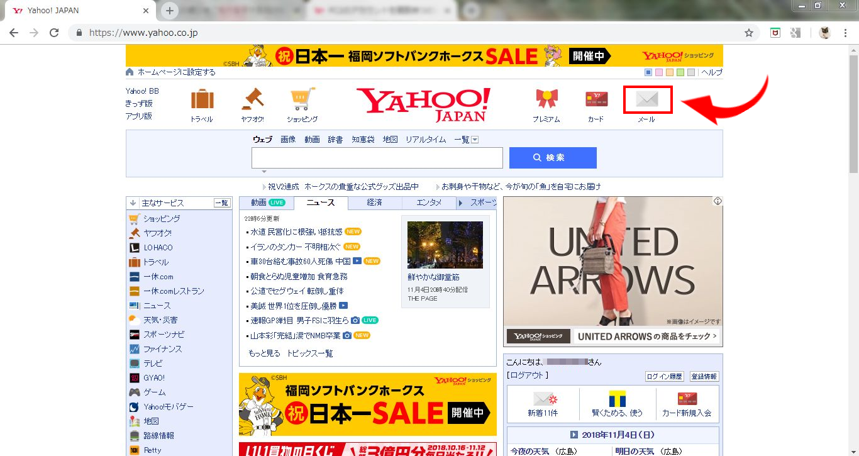Open スポーツナビ in the sidebar
Screen dimensions: 859x456
click(164, 335)
